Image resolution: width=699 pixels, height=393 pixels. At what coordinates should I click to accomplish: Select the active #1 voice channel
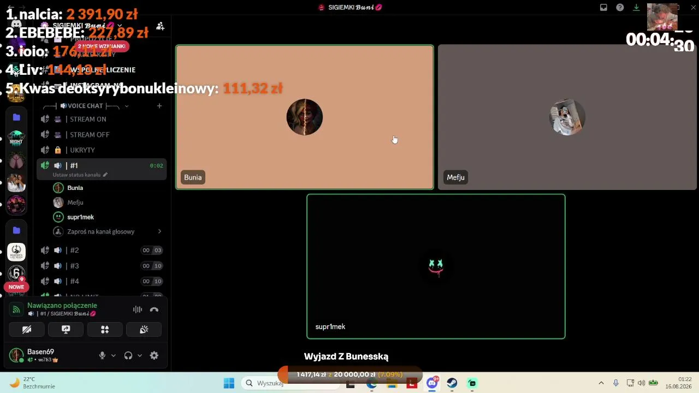[102, 165]
